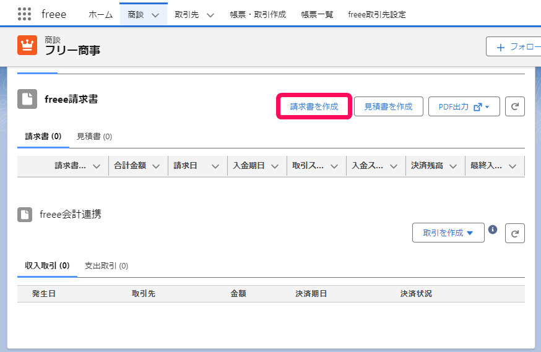Viewport: 541px width, 352px height.
Task: Click the orange crown opportunity icon
Action: 27,45
